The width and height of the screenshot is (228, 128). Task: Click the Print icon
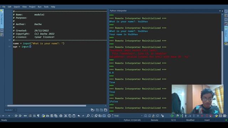click(61, 116)
